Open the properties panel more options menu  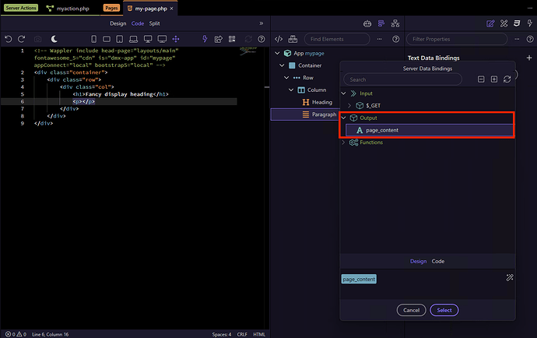(517, 39)
